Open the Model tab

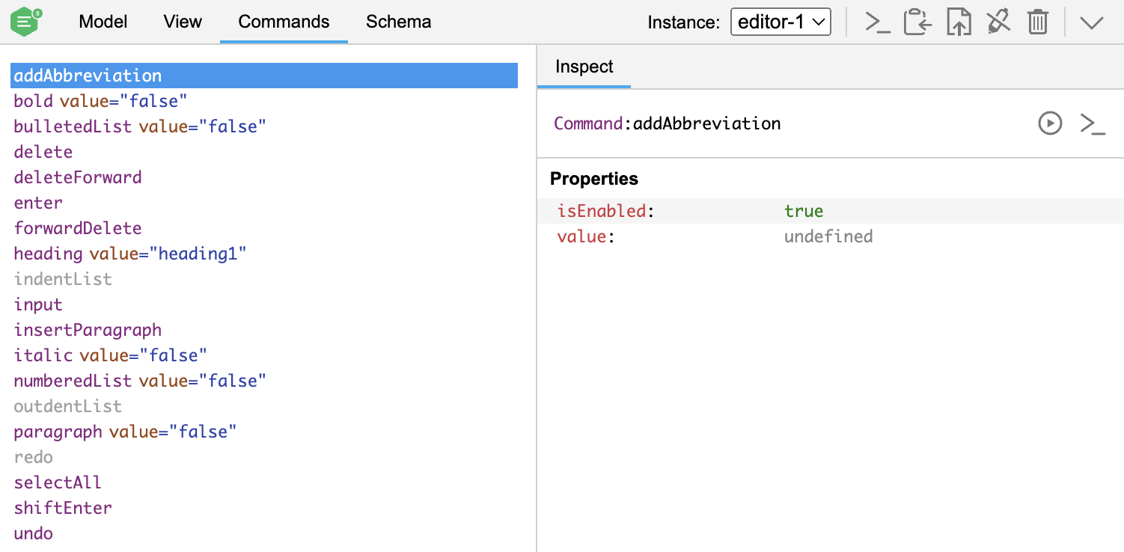click(103, 22)
